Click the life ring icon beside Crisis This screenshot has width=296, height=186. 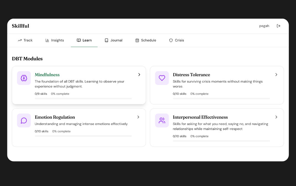(171, 40)
